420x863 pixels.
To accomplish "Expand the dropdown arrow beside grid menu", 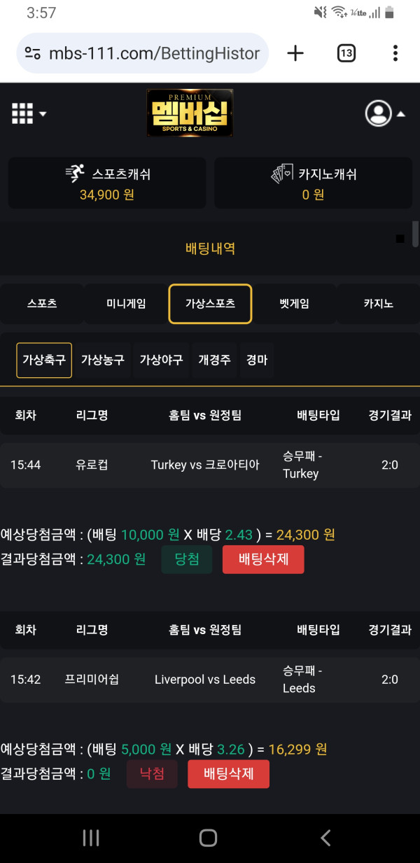I will point(42,113).
